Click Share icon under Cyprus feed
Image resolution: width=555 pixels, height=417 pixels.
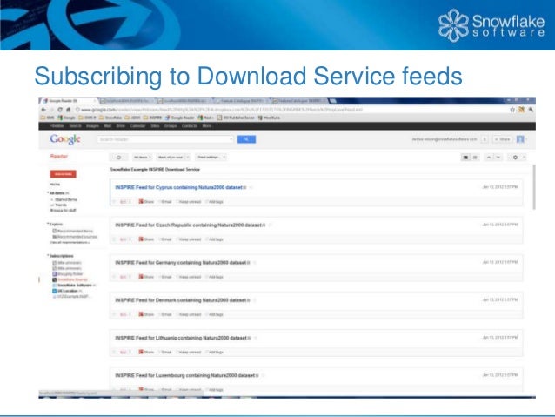coord(141,202)
